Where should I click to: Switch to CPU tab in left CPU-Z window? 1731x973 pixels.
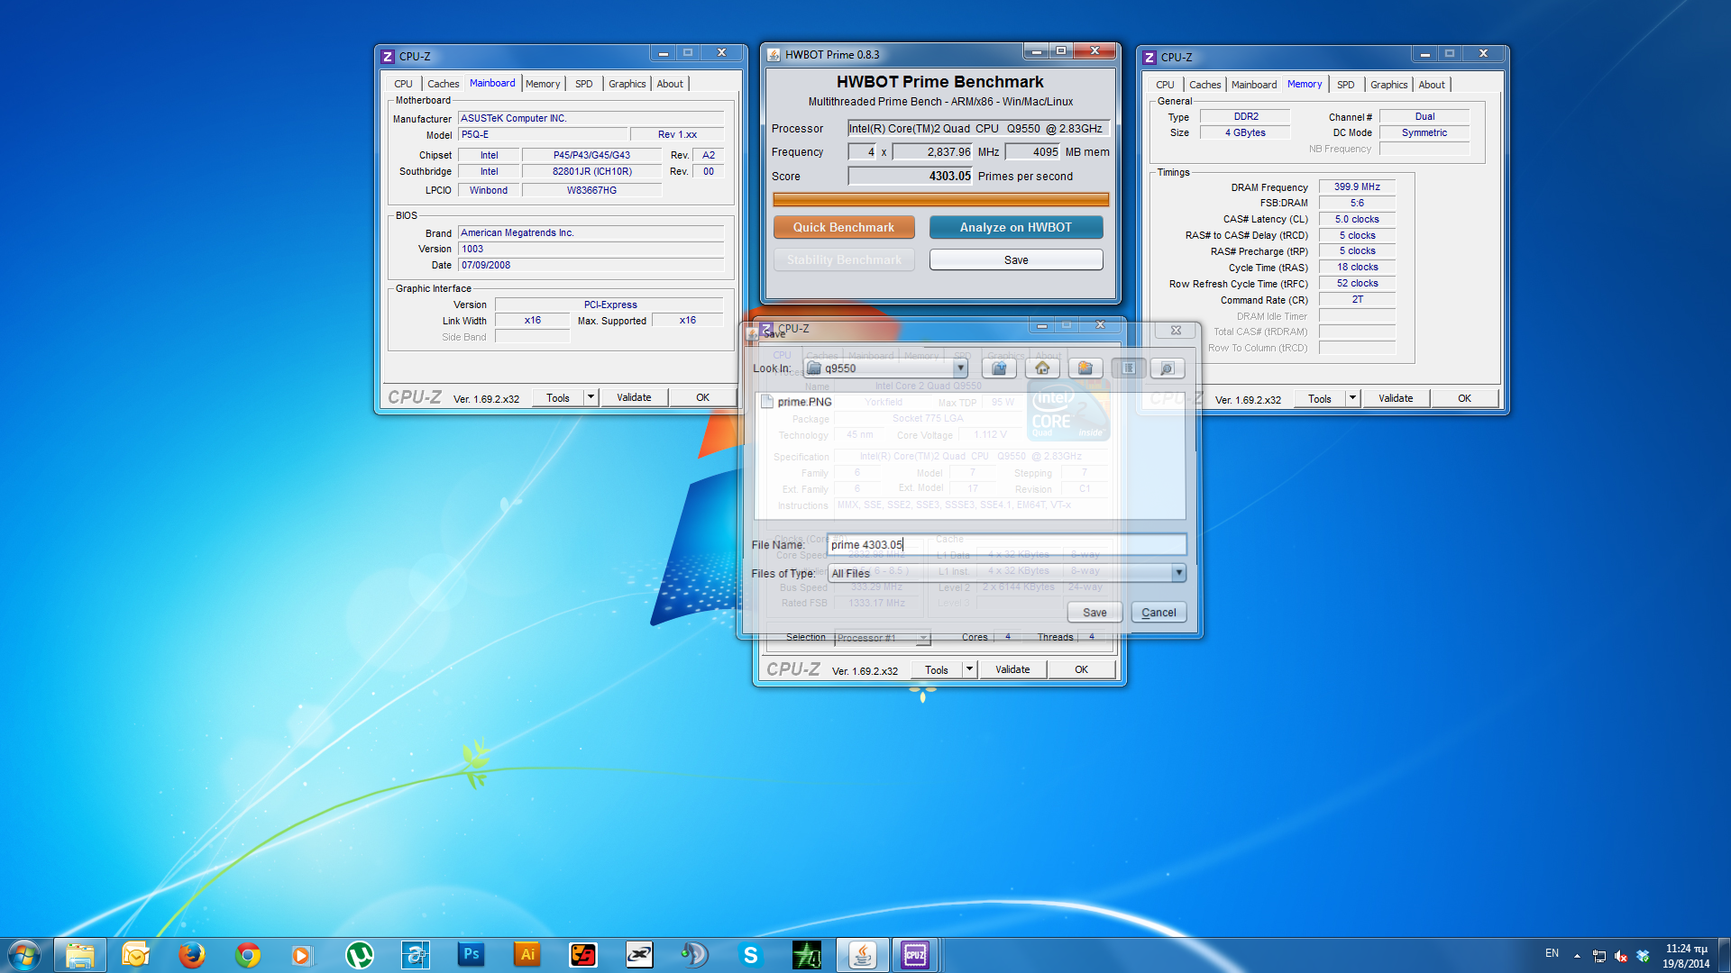(x=403, y=84)
